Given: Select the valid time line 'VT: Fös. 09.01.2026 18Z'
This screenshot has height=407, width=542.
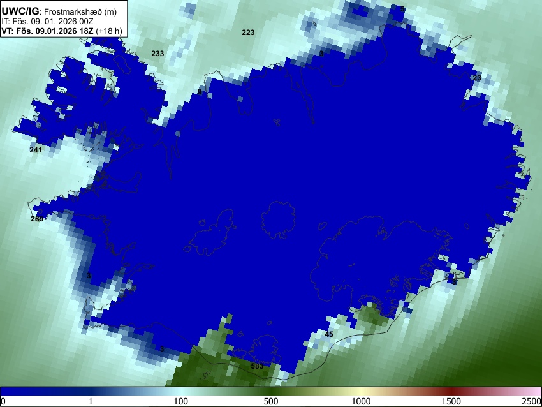Looking at the screenshot, I should 47,31.
